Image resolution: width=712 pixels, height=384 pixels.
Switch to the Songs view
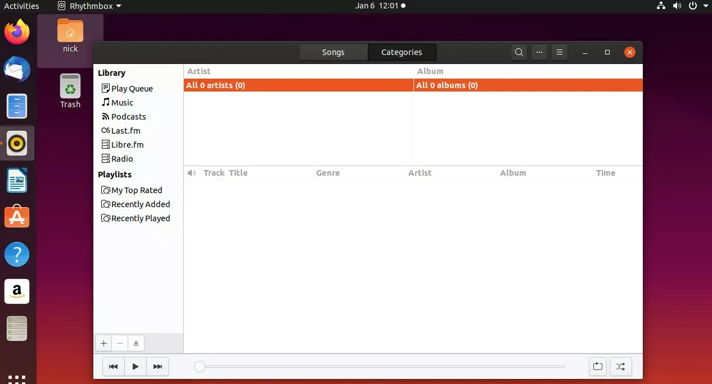coord(333,52)
